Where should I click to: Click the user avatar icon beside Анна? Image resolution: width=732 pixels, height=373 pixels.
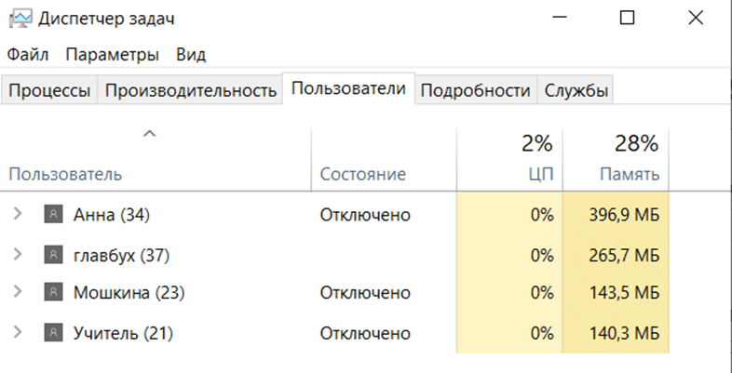[x=52, y=215]
